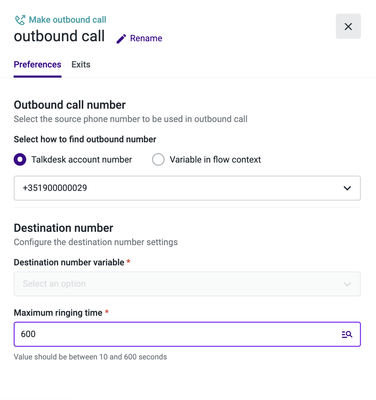
Task: Select Talkdesk account number radio button
Action: tap(20, 160)
